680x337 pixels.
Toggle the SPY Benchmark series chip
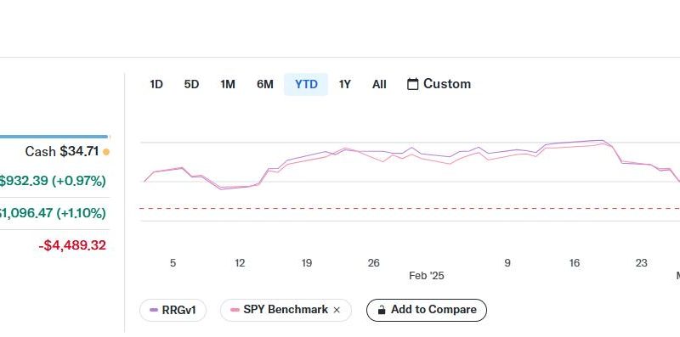click(286, 310)
